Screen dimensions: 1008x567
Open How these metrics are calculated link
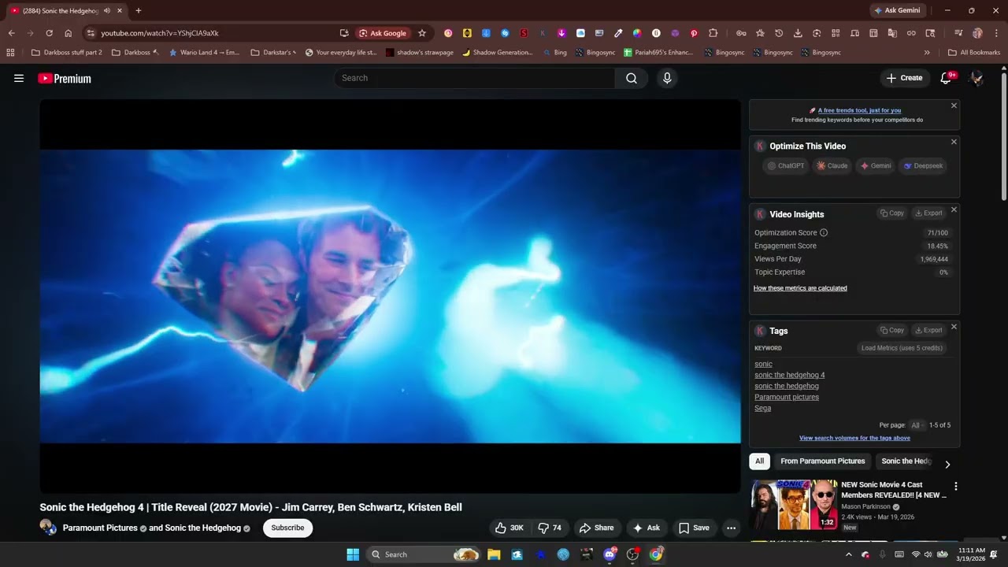(x=800, y=288)
